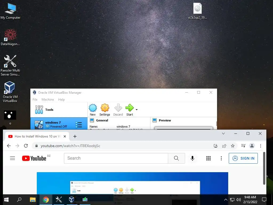Open the Help menu in VirtualBox
Viewport: 273px width, 205px height.
click(x=62, y=99)
